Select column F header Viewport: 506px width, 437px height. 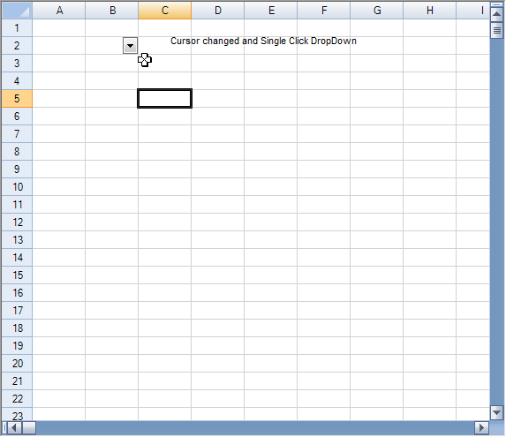coord(324,11)
